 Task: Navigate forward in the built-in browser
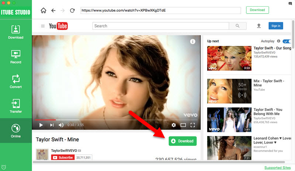pos(62,11)
